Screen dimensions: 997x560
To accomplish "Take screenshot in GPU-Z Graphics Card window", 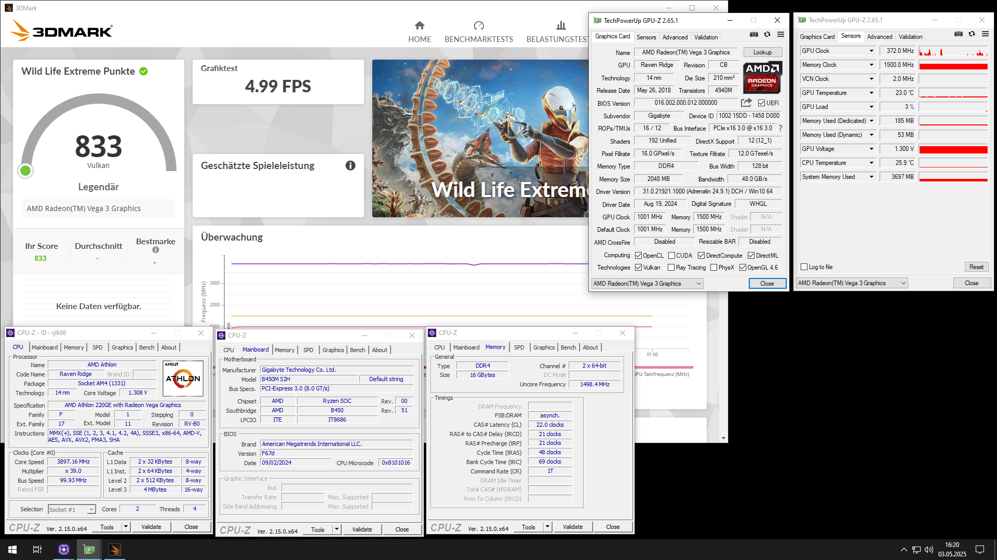I will [754, 35].
